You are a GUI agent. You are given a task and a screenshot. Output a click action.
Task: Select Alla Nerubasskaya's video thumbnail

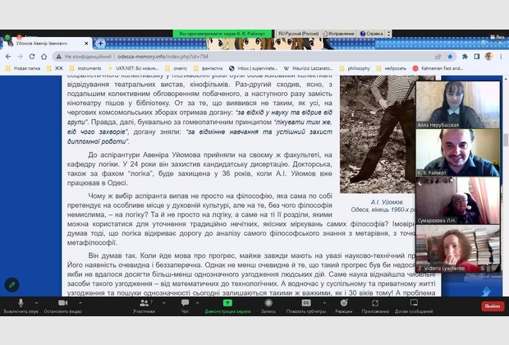[x=457, y=104]
